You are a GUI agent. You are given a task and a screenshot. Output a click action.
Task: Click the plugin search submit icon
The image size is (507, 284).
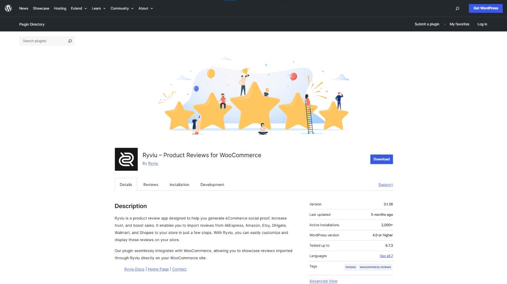click(x=70, y=41)
